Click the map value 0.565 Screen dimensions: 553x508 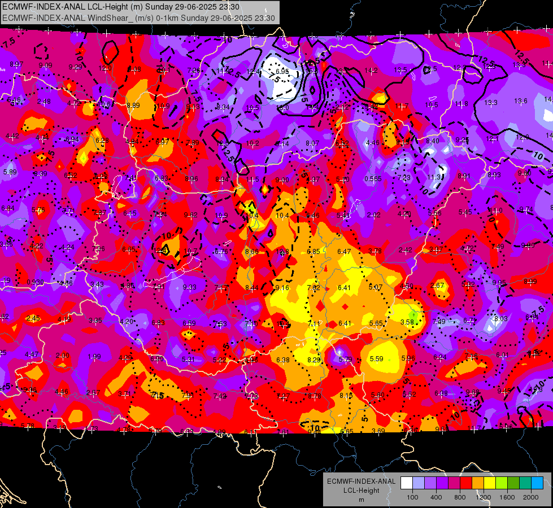[373, 179]
